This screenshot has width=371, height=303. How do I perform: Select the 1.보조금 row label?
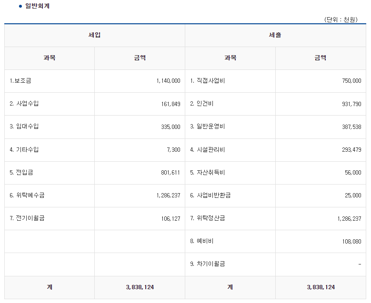coord(20,81)
